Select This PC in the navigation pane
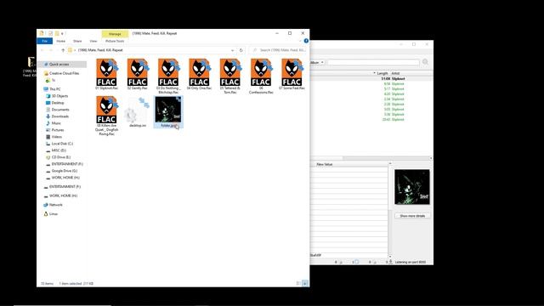 click(x=52, y=89)
